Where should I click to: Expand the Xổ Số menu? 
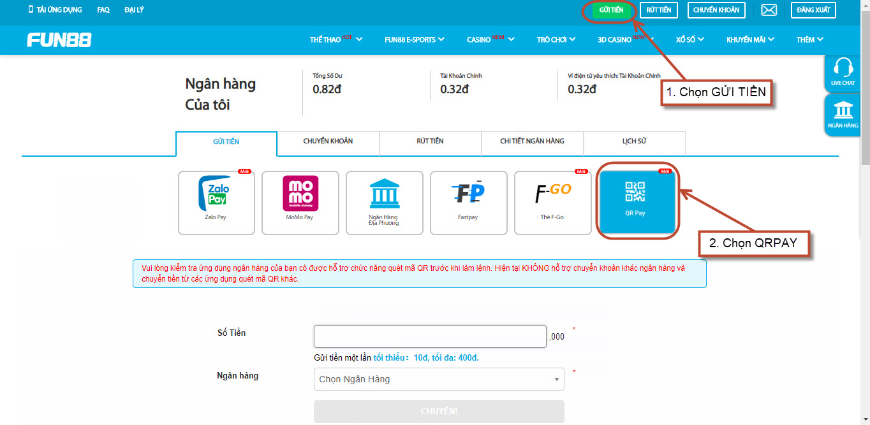coord(690,40)
